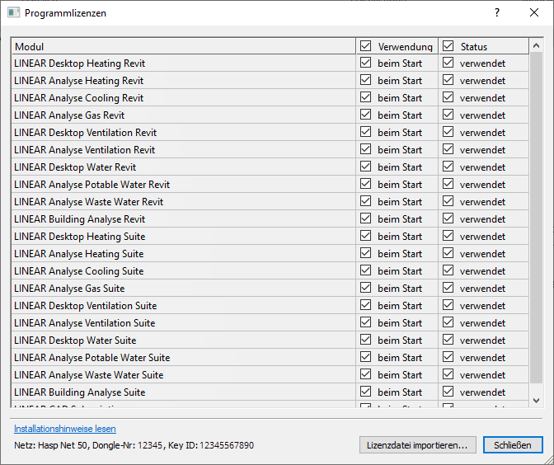This screenshot has height=465, width=554.
Task: Select the LINEAR Desktop Ventilation Suite row
Action: click(x=270, y=306)
